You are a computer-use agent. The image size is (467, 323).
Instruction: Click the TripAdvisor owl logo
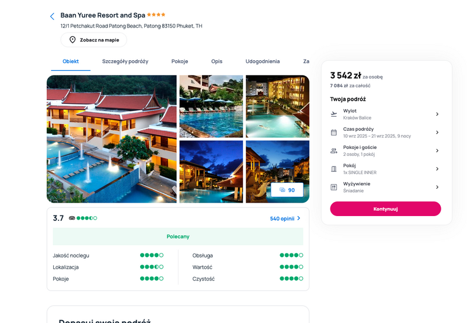point(72,218)
